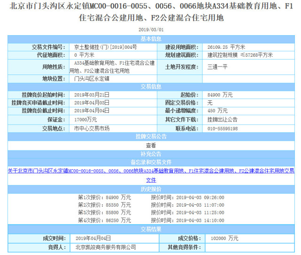Click the 竞得人 label
This screenshot has width=301, height=255.
(x=57, y=247)
